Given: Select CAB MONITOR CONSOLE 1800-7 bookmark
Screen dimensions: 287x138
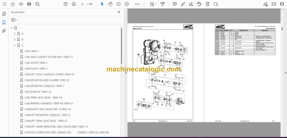Looking at the screenshot, I should (44, 86).
